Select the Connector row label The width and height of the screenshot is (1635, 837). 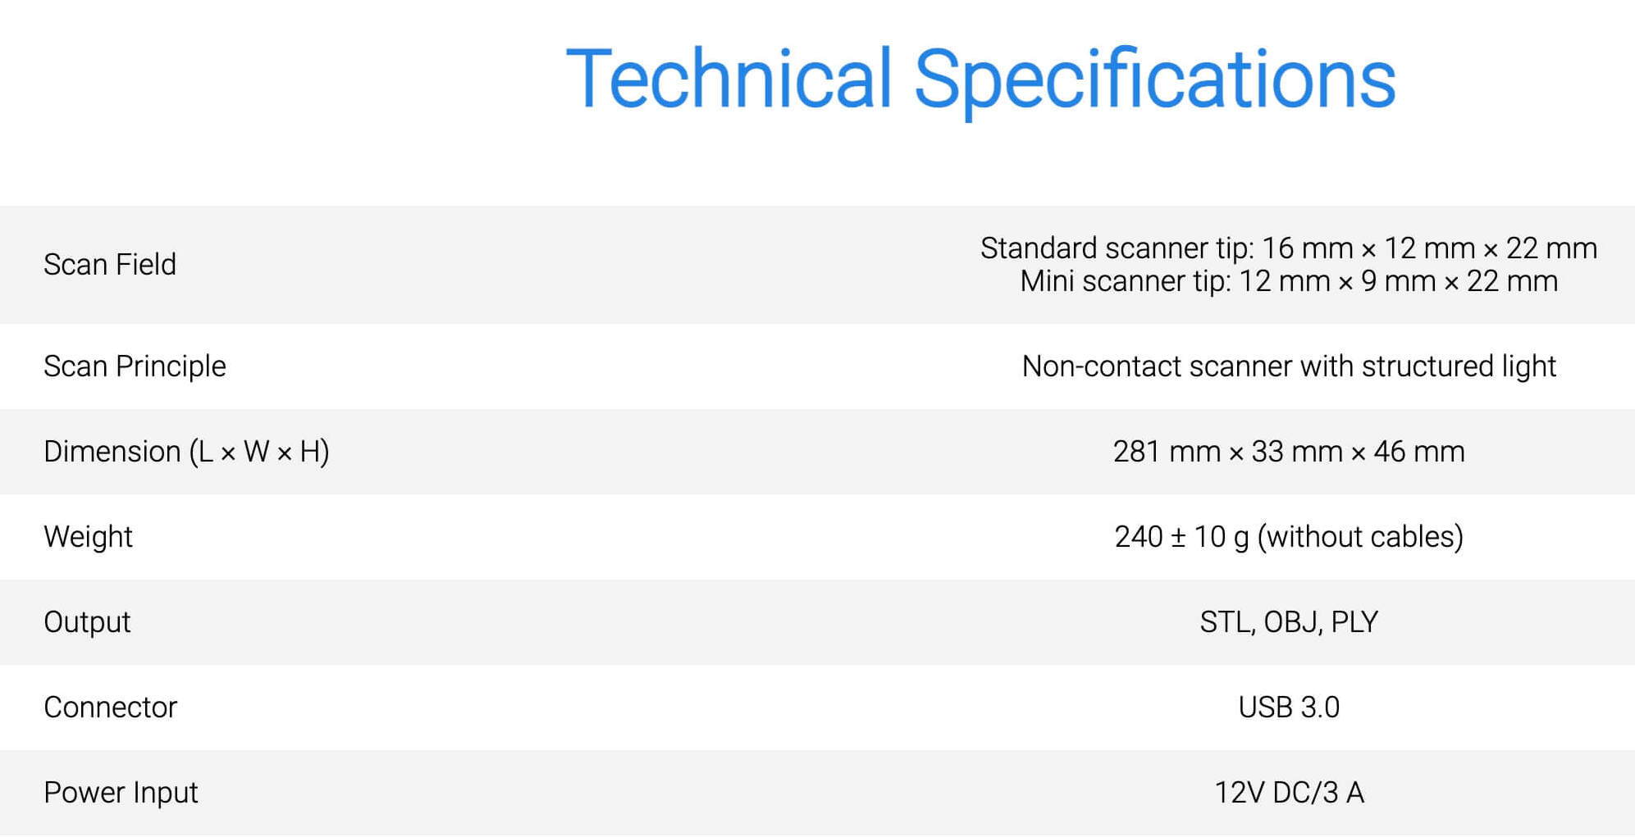click(x=110, y=707)
